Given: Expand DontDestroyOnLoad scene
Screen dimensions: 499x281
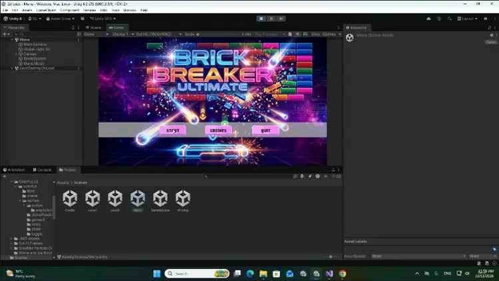Looking at the screenshot, I should click(12, 68).
